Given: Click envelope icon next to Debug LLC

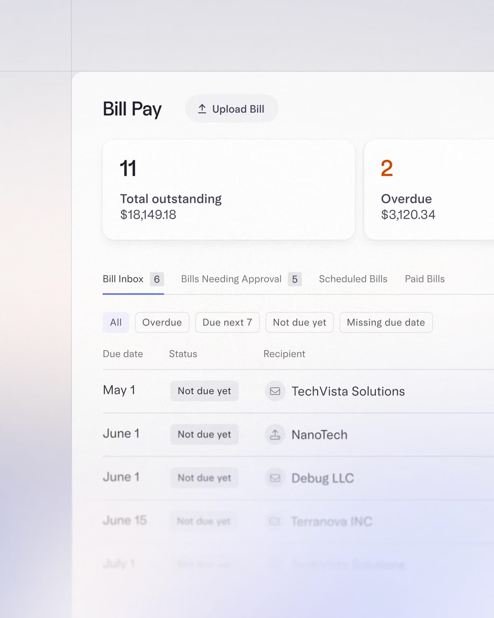Looking at the screenshot, I should 275,478.
